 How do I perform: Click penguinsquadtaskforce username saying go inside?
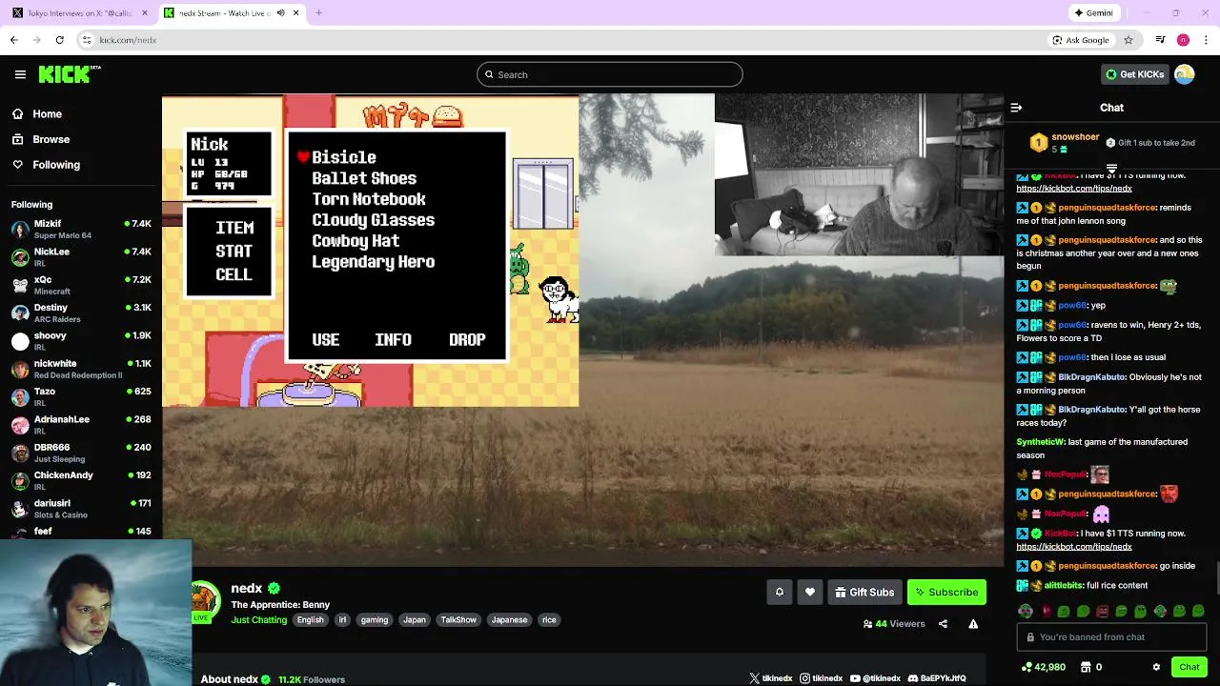point(1107,566)
